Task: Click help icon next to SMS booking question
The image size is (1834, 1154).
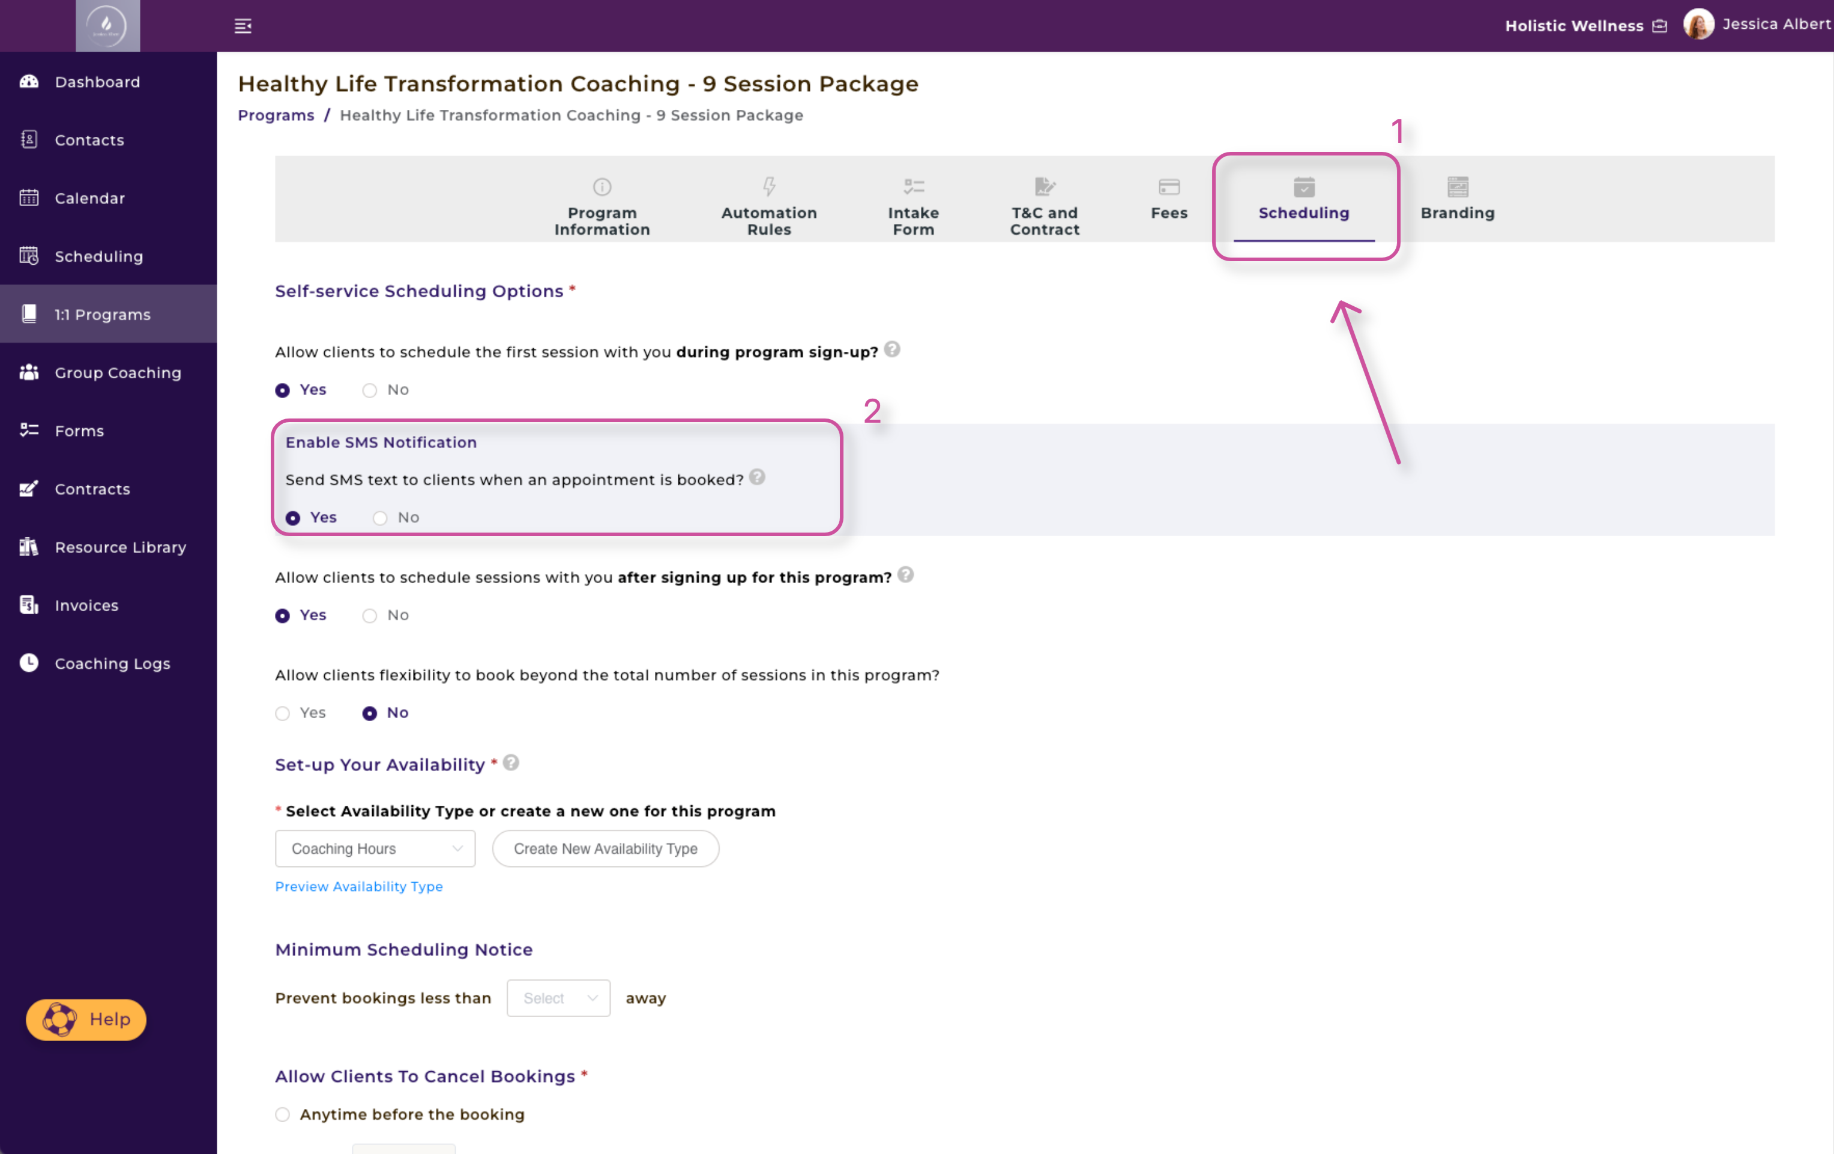Action: point(757,477)
